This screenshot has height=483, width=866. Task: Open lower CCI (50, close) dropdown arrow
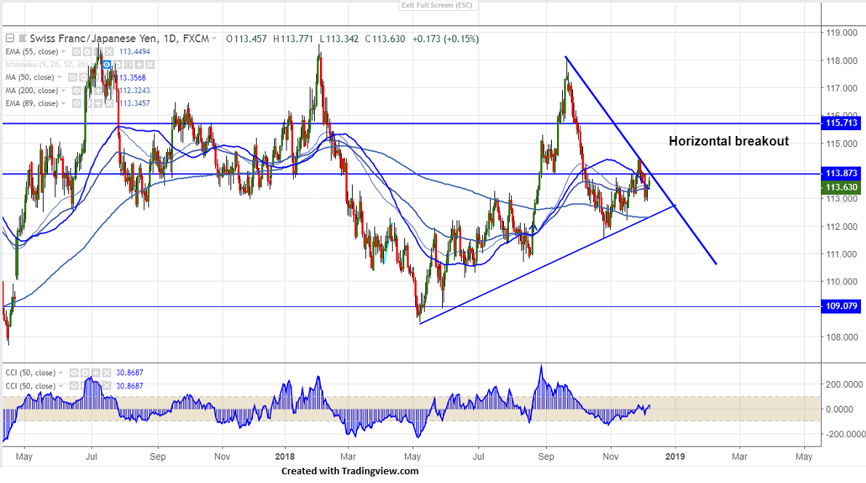click(x=61, y=386)
